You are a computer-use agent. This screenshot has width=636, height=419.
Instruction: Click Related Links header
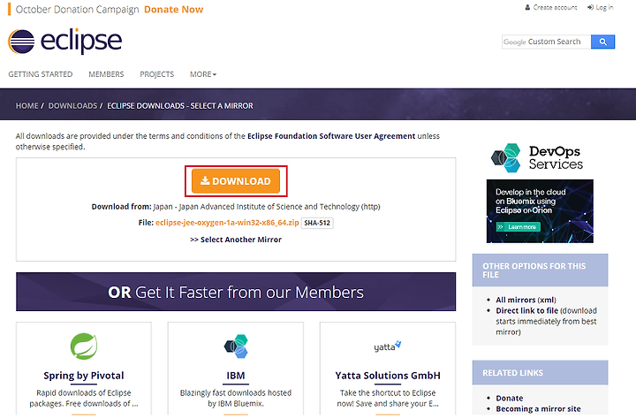[540, 373]
